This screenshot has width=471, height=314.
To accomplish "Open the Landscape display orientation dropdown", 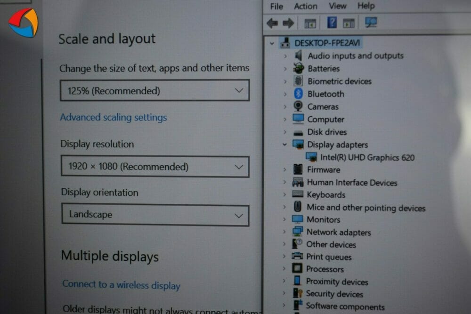I will [155, 215].
